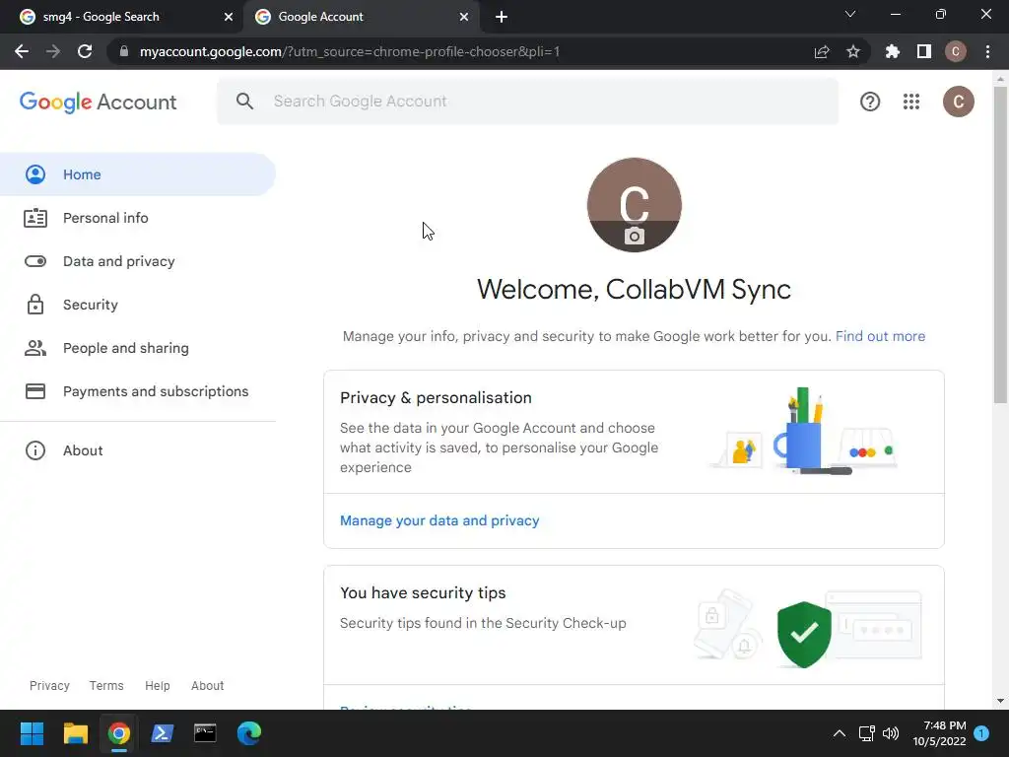Open Personal info section
1009x757 pixels.
click(138, 218)
